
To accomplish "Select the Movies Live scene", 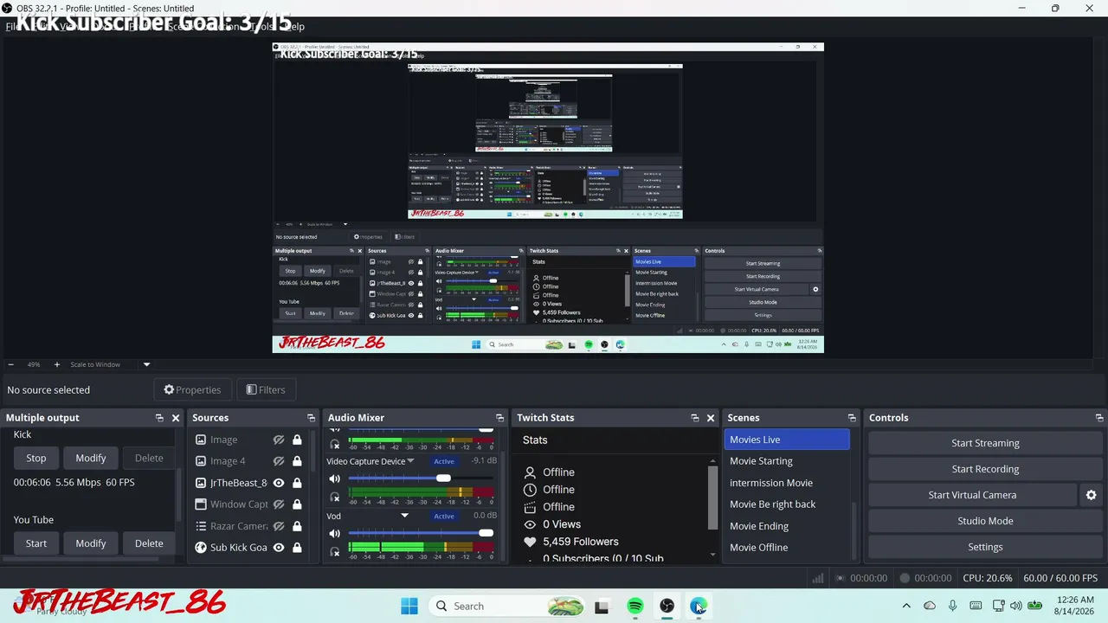I will [x=787, y=440].
